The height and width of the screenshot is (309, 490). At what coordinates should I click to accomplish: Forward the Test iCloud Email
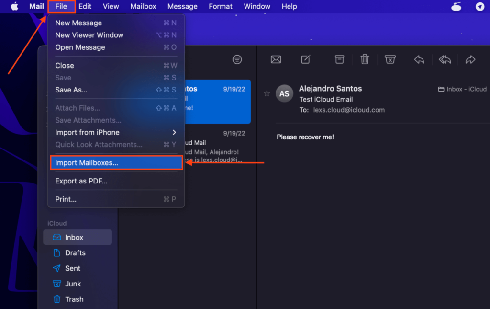coord(470,59)
